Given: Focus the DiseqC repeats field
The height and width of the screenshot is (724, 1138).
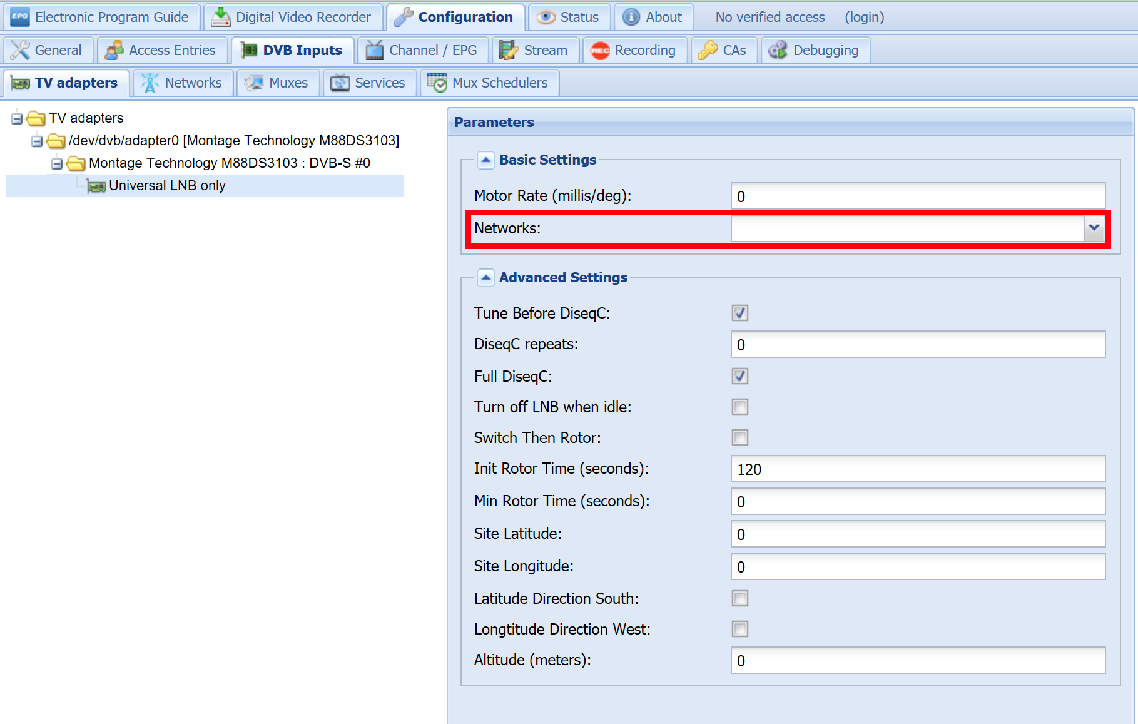Looking at the screenshot, I should (x=918, y=344).
